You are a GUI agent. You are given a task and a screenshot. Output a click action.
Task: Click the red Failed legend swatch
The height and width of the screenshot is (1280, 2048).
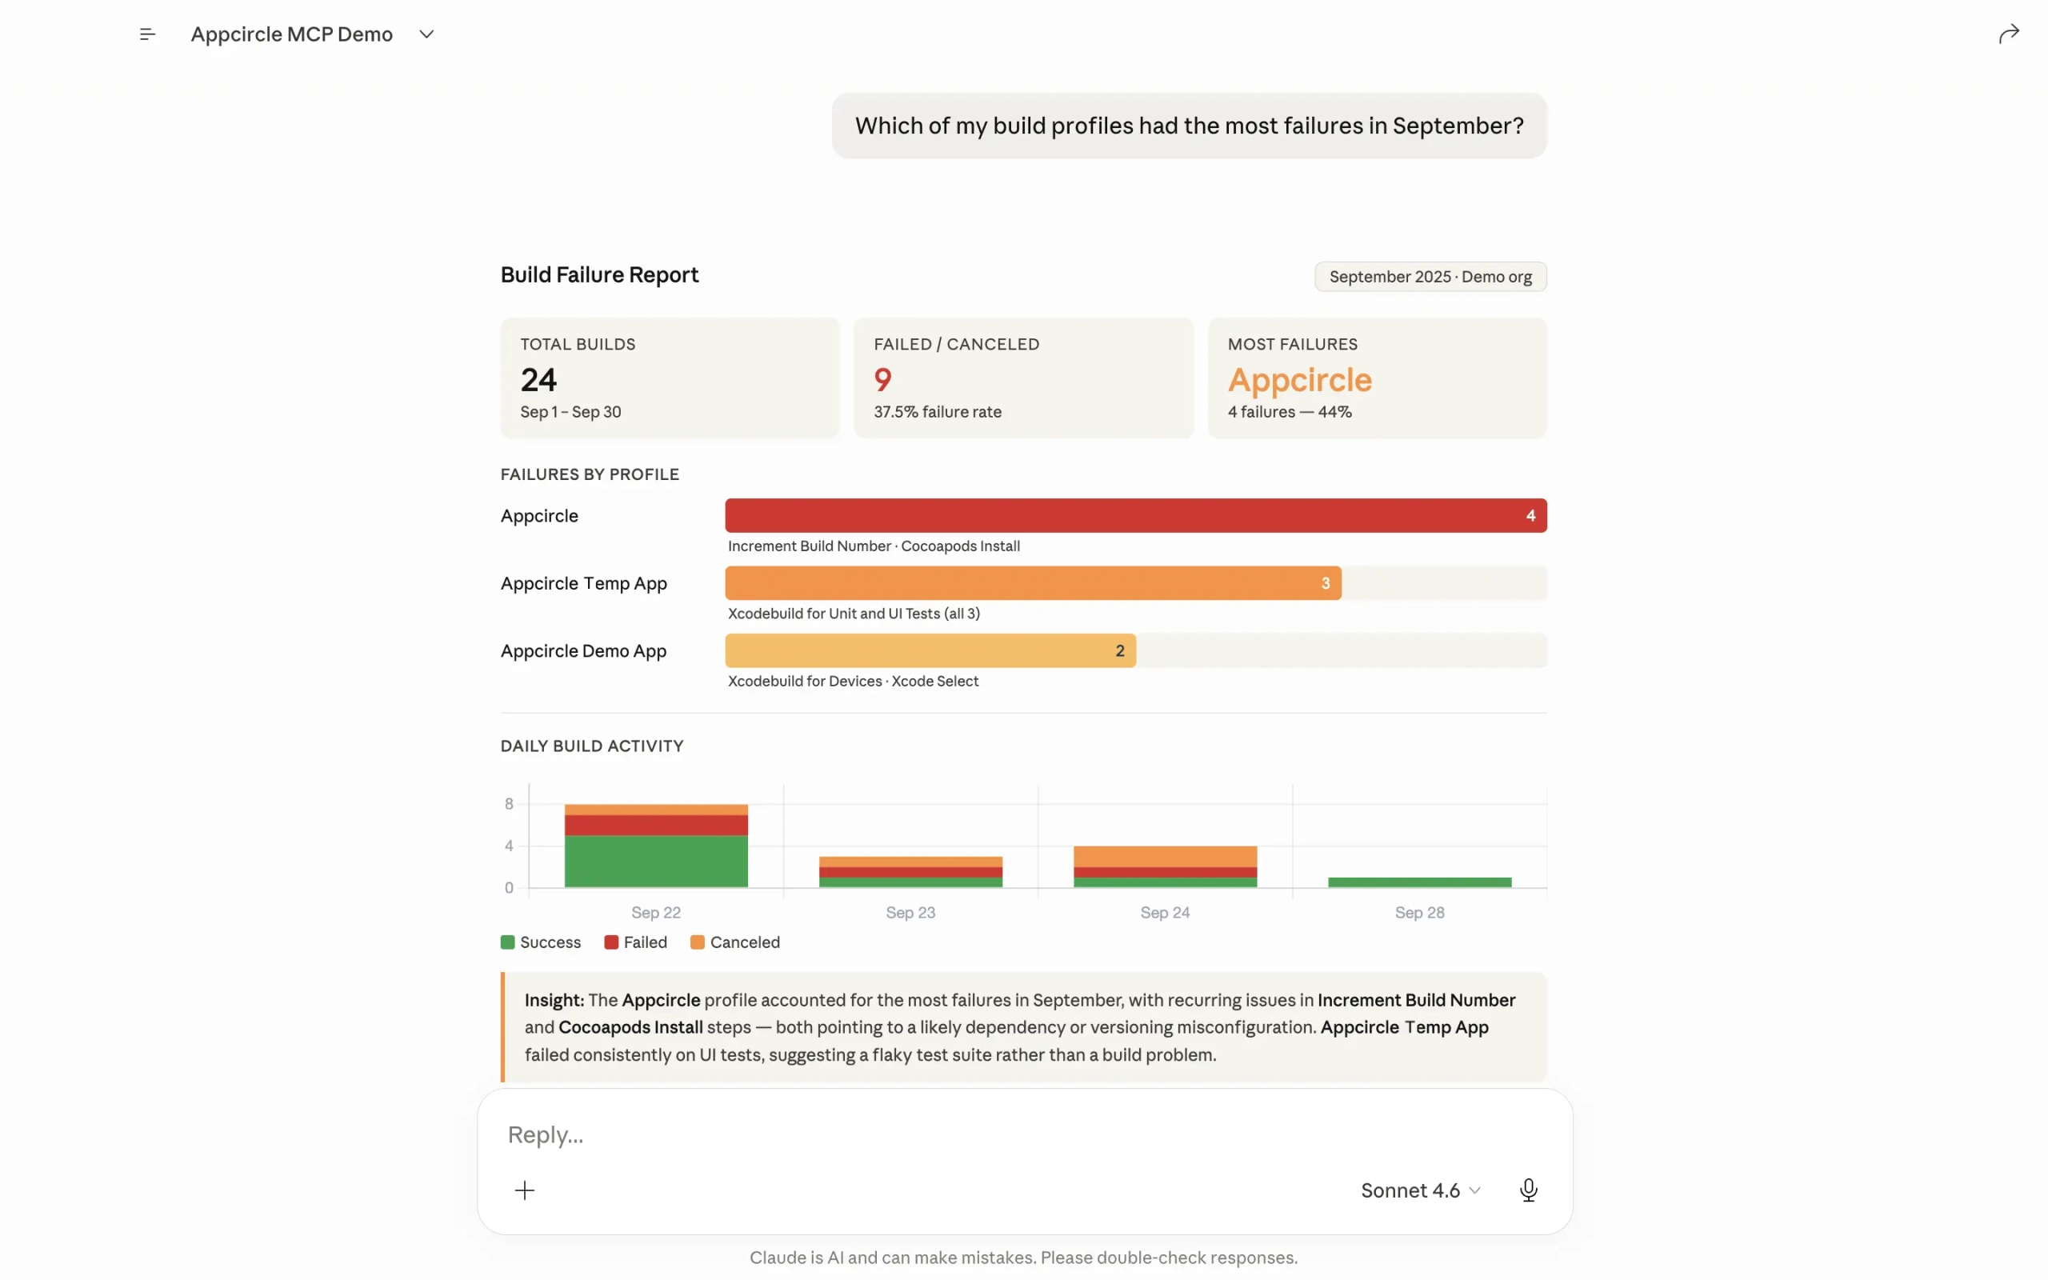(611, 942)
